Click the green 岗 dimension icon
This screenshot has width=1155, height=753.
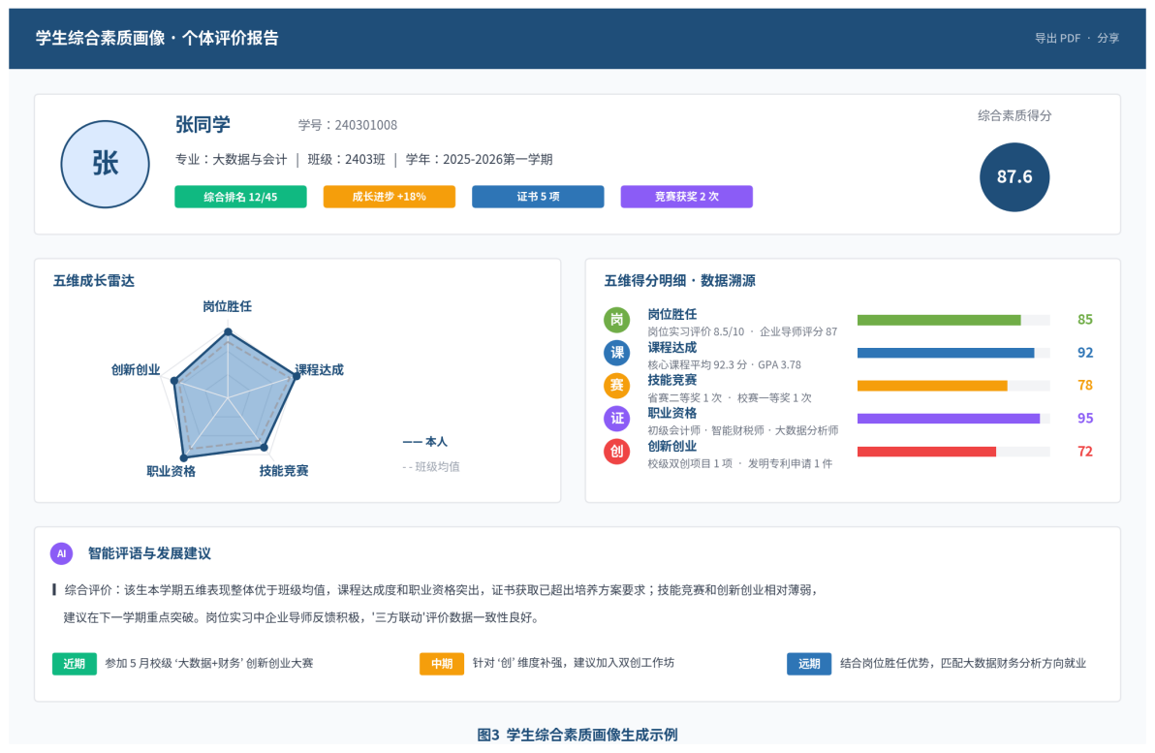click(616, 320)
